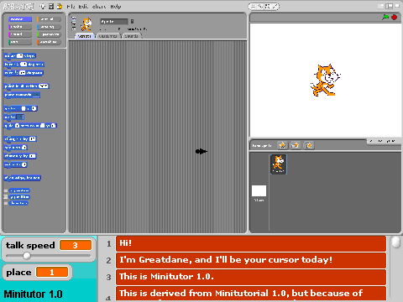Select the Variables block category
This screenshot has height=302, width=403.
(49, 42)
